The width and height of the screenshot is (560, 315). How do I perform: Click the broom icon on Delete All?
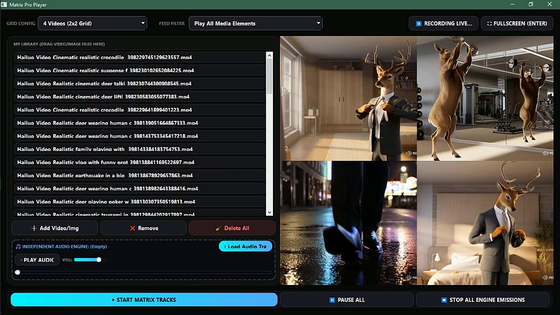pyautogui.click(x=218, y=228)
